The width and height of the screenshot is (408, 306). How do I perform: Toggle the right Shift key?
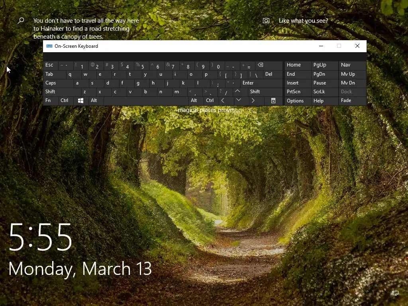coord(265,92)
